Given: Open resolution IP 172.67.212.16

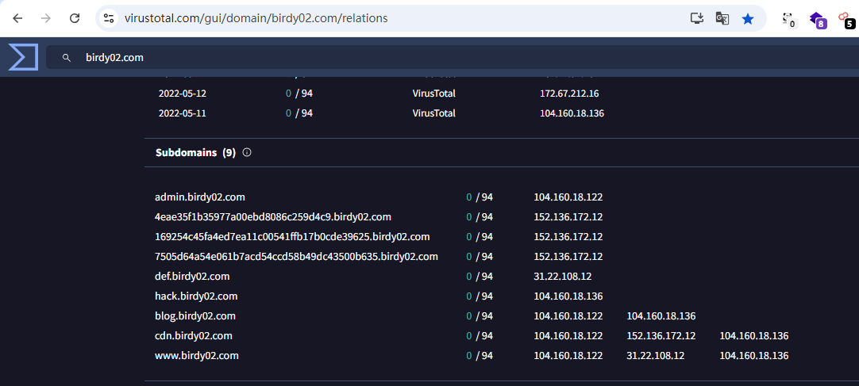Looking at the screenshot, I should [x=569, y=94].
